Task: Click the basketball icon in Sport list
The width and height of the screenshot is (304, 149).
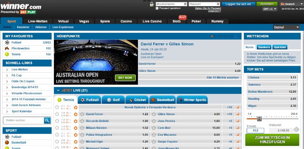Action: click(x=7, y=143)
